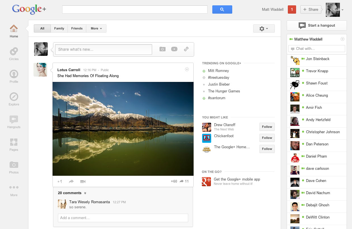This screenshot has height=229, width=352.
Task: Chat with Shawn Foust
Action: pos(317,84)
